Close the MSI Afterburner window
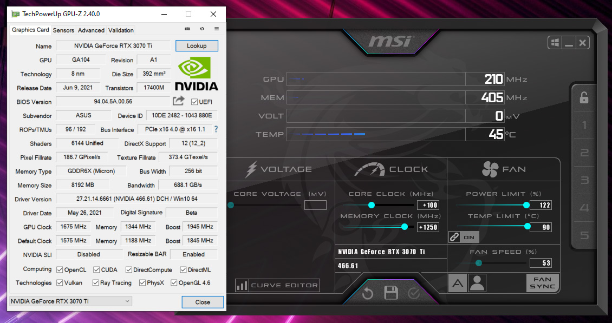The image size is (612, 323). [x=582, y=43]
